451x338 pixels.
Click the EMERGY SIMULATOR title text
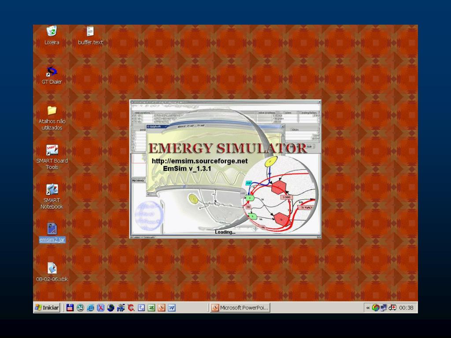[228, 148]
